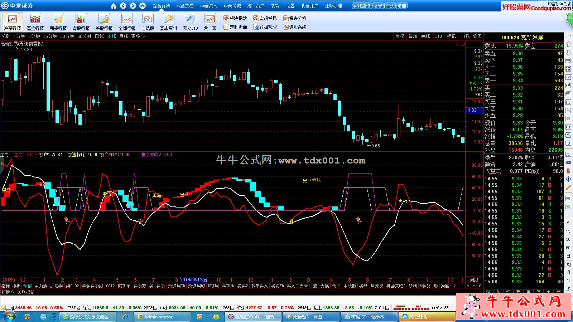Image resolution: width=573 pixels, height=322 pixels.
Task: Open 全球行情 global markets icon
Action: pos(127,21)
